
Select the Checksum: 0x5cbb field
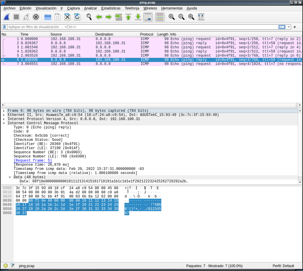click(x=41, y=135)
